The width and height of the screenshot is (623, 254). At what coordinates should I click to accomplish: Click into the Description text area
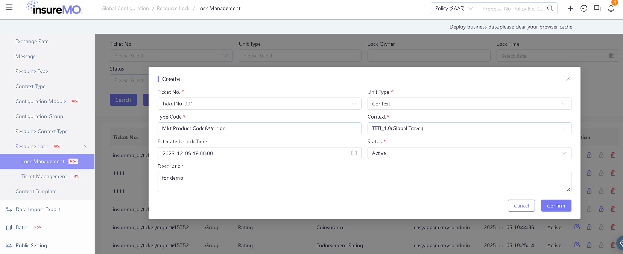[364, 182]
